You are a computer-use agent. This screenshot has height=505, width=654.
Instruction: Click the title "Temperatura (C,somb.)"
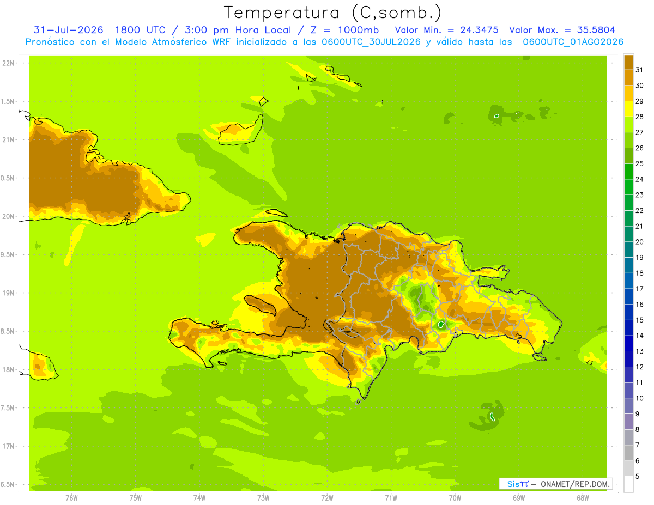coord(333,13)
